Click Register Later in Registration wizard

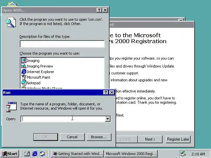(178, 139)
